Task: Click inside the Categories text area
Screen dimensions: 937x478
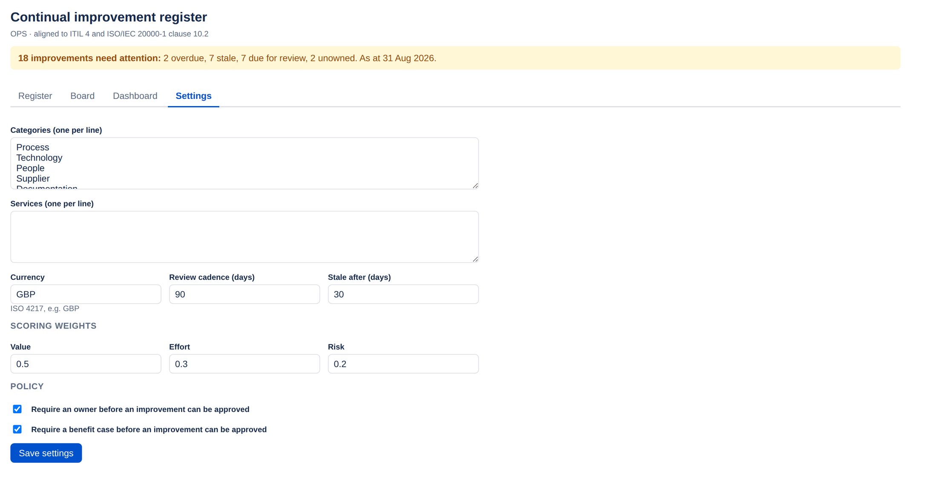Action: click(x=244, y=163)
